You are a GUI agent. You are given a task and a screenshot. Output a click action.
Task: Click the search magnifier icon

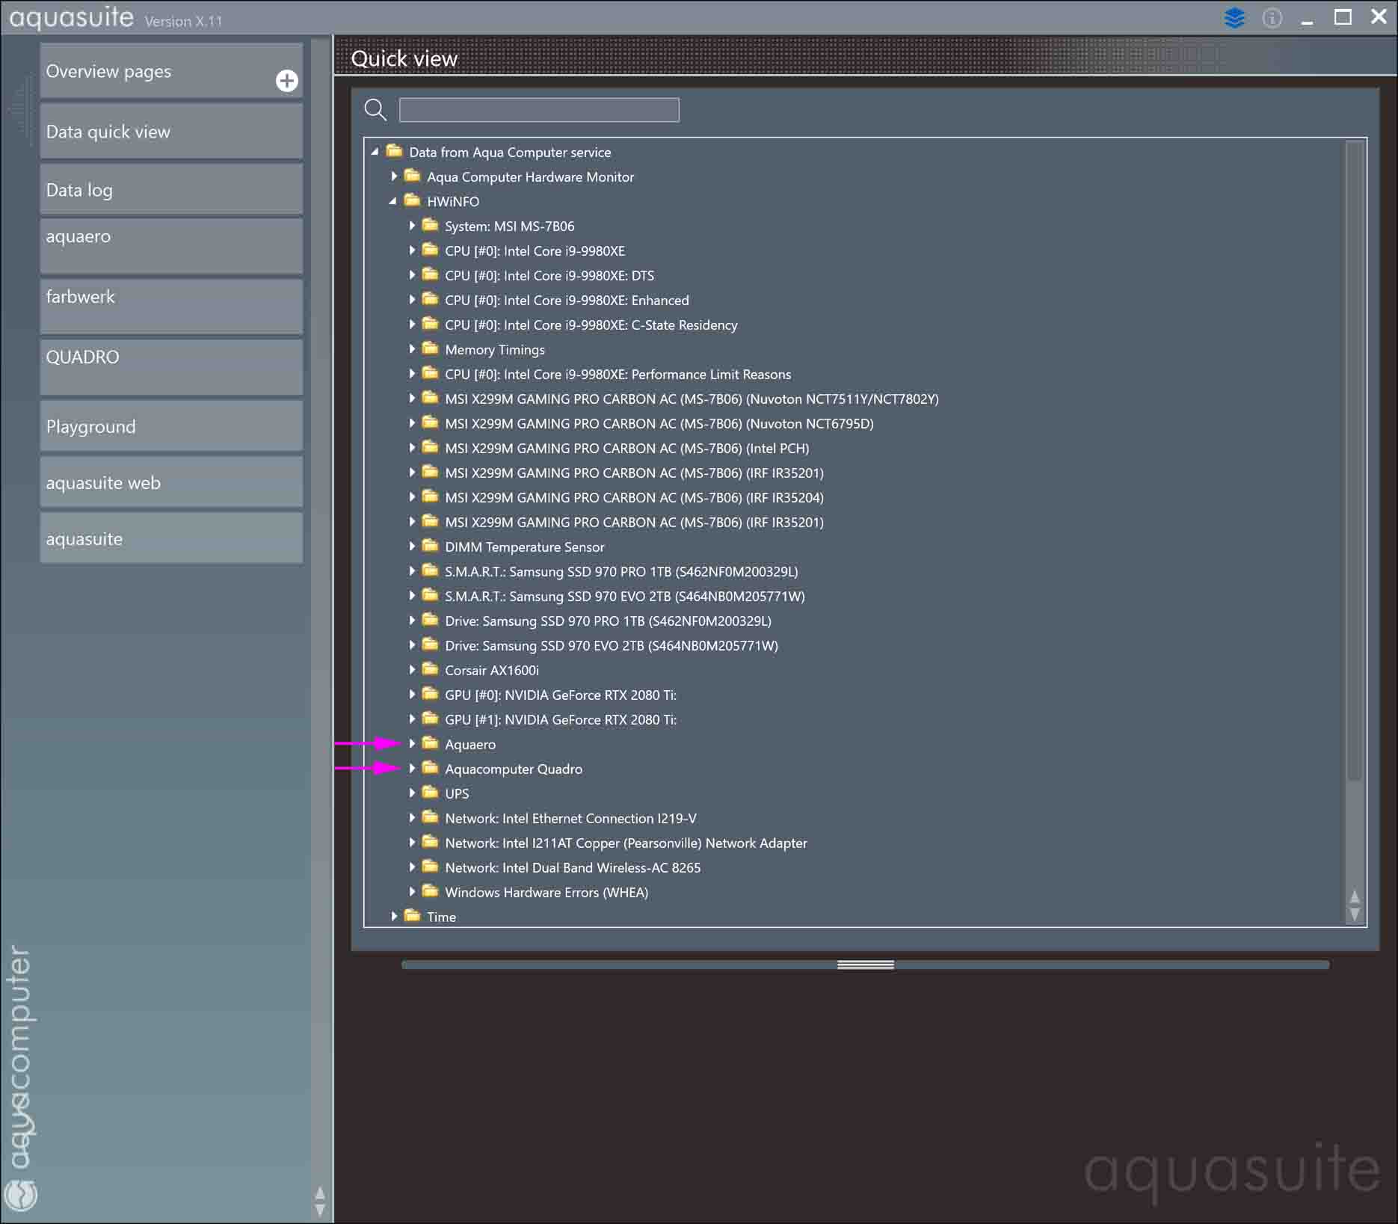pyautogui.click(x=375, y=110)
